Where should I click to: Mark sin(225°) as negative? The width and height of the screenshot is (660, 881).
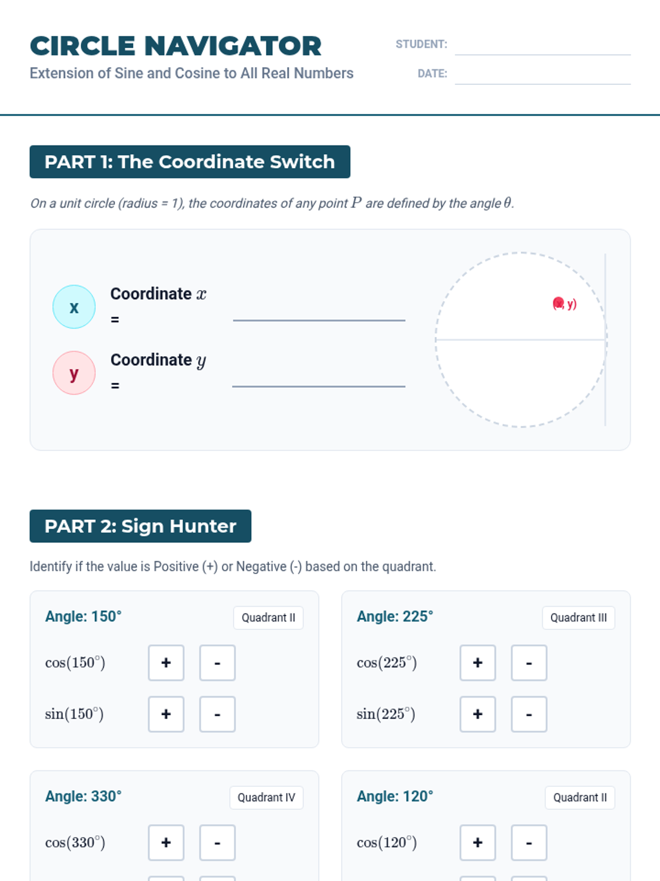(529, 714)
